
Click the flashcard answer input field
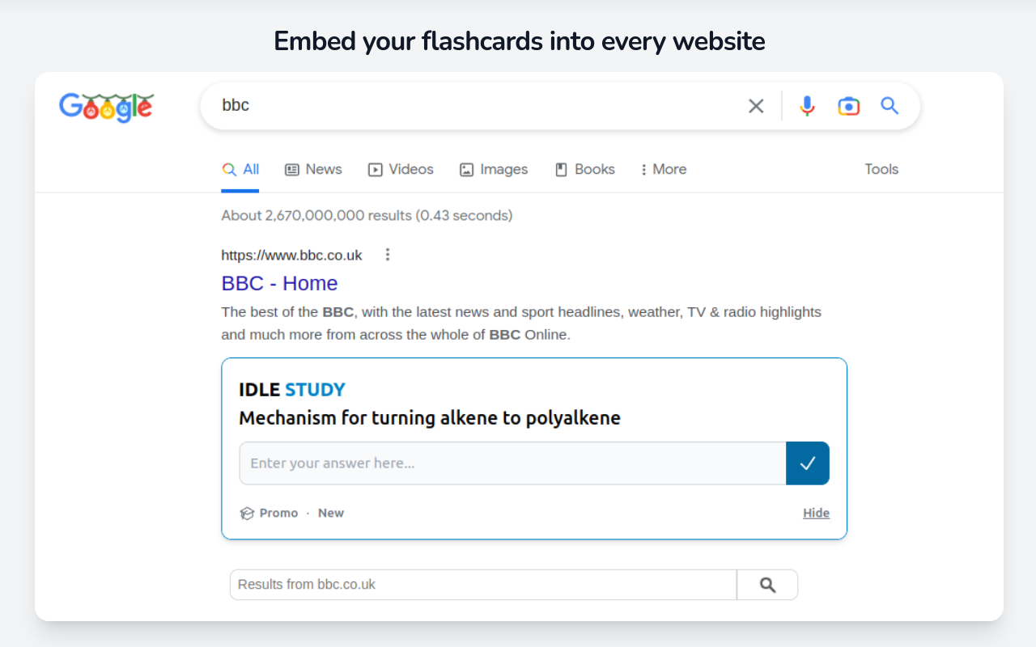coord(512,463)
